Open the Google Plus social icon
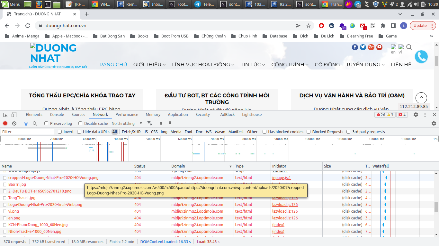 (x=371, y=47)
